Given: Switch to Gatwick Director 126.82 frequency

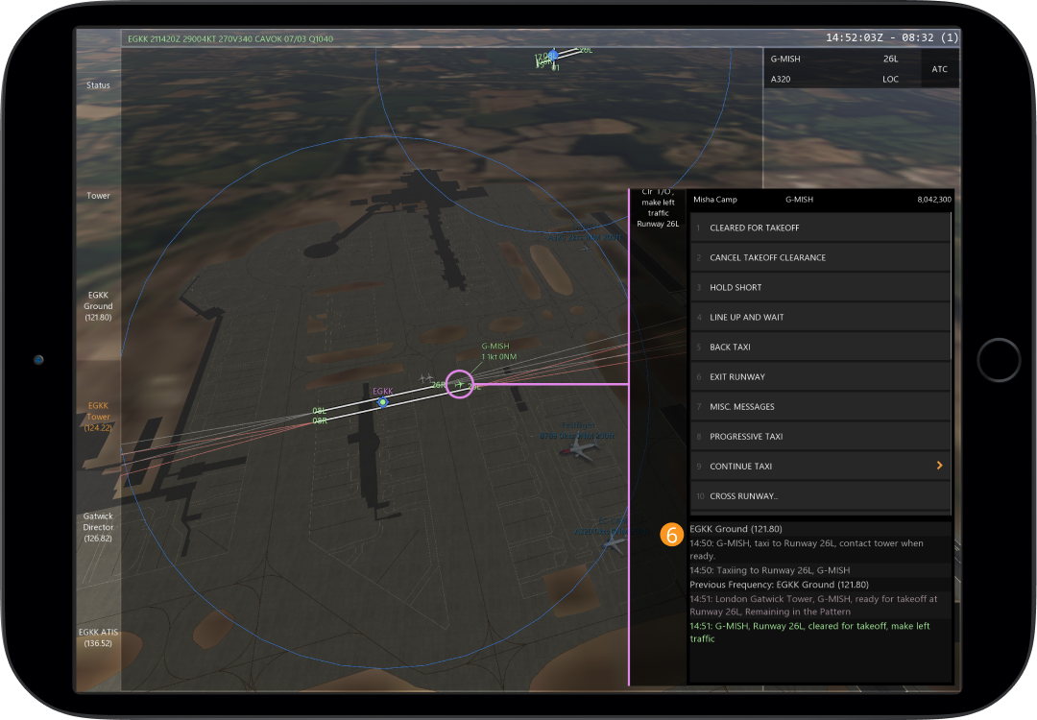Looking at the screenshot, I should [x=98, y=527].
